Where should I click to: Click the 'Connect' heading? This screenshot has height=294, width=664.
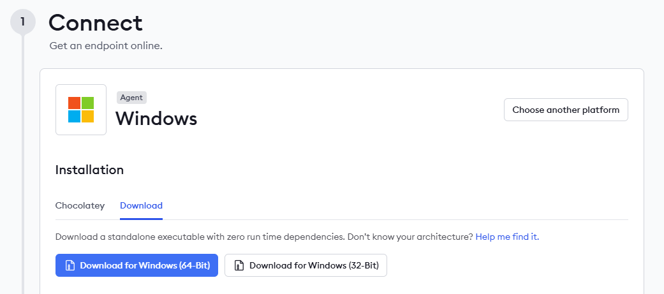click(96, 23)
